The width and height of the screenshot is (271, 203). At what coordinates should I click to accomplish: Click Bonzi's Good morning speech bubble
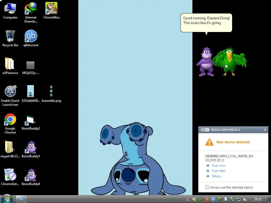click(206, 23)
